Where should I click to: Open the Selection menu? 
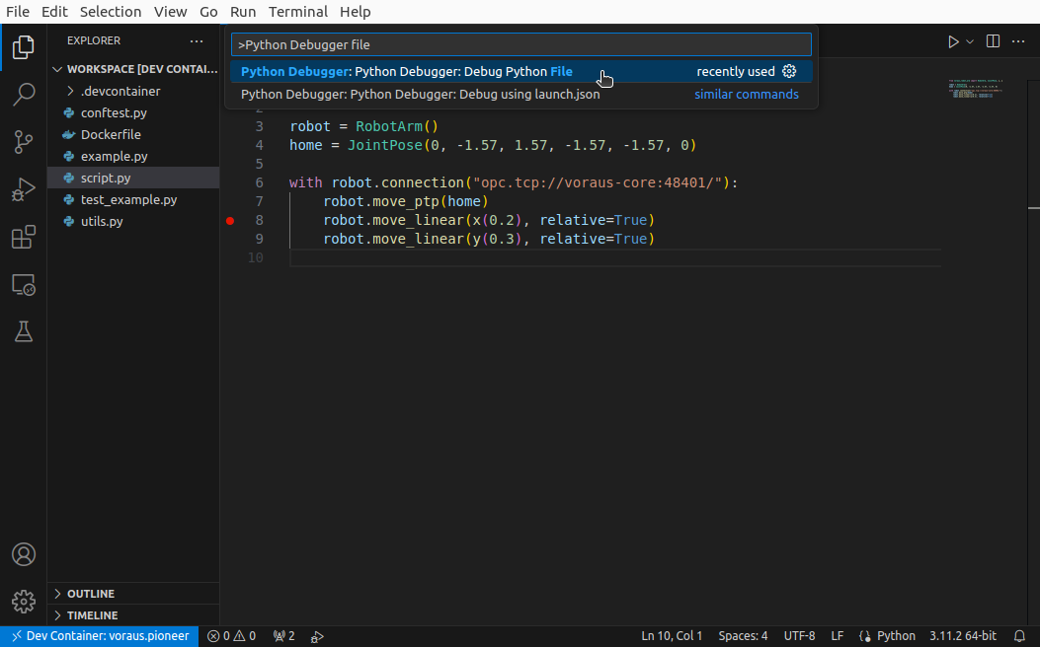tap(111, 12)
